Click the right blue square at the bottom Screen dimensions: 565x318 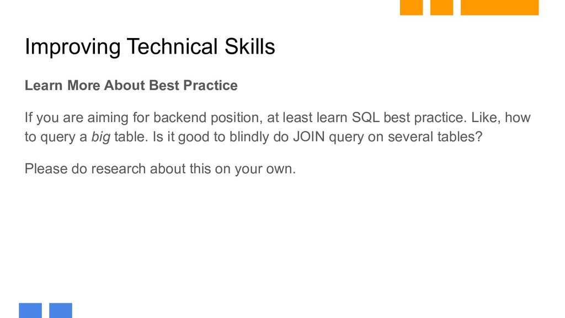(61, 310)
